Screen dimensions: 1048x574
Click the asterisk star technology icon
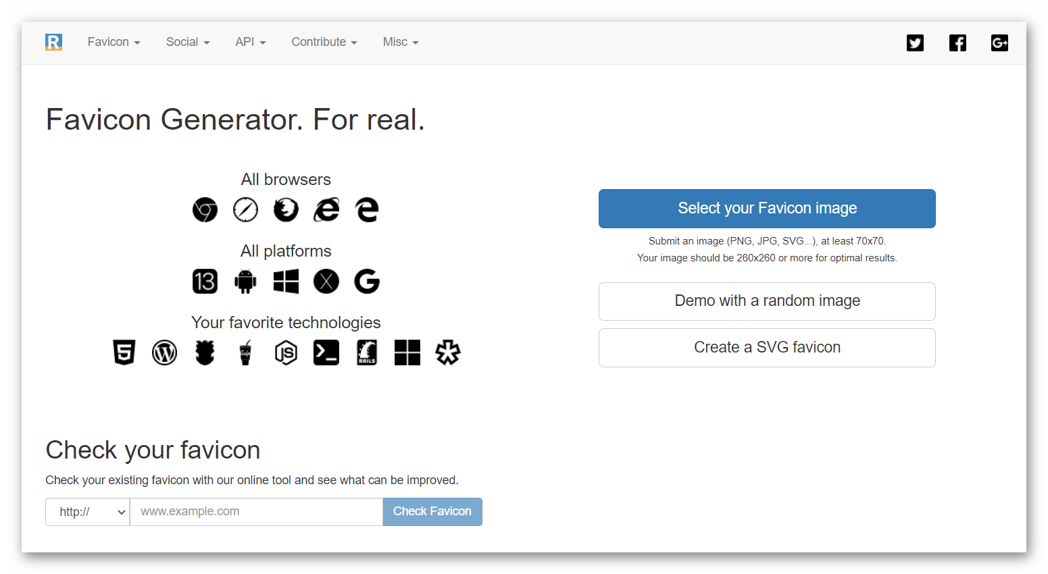(448, 353)
